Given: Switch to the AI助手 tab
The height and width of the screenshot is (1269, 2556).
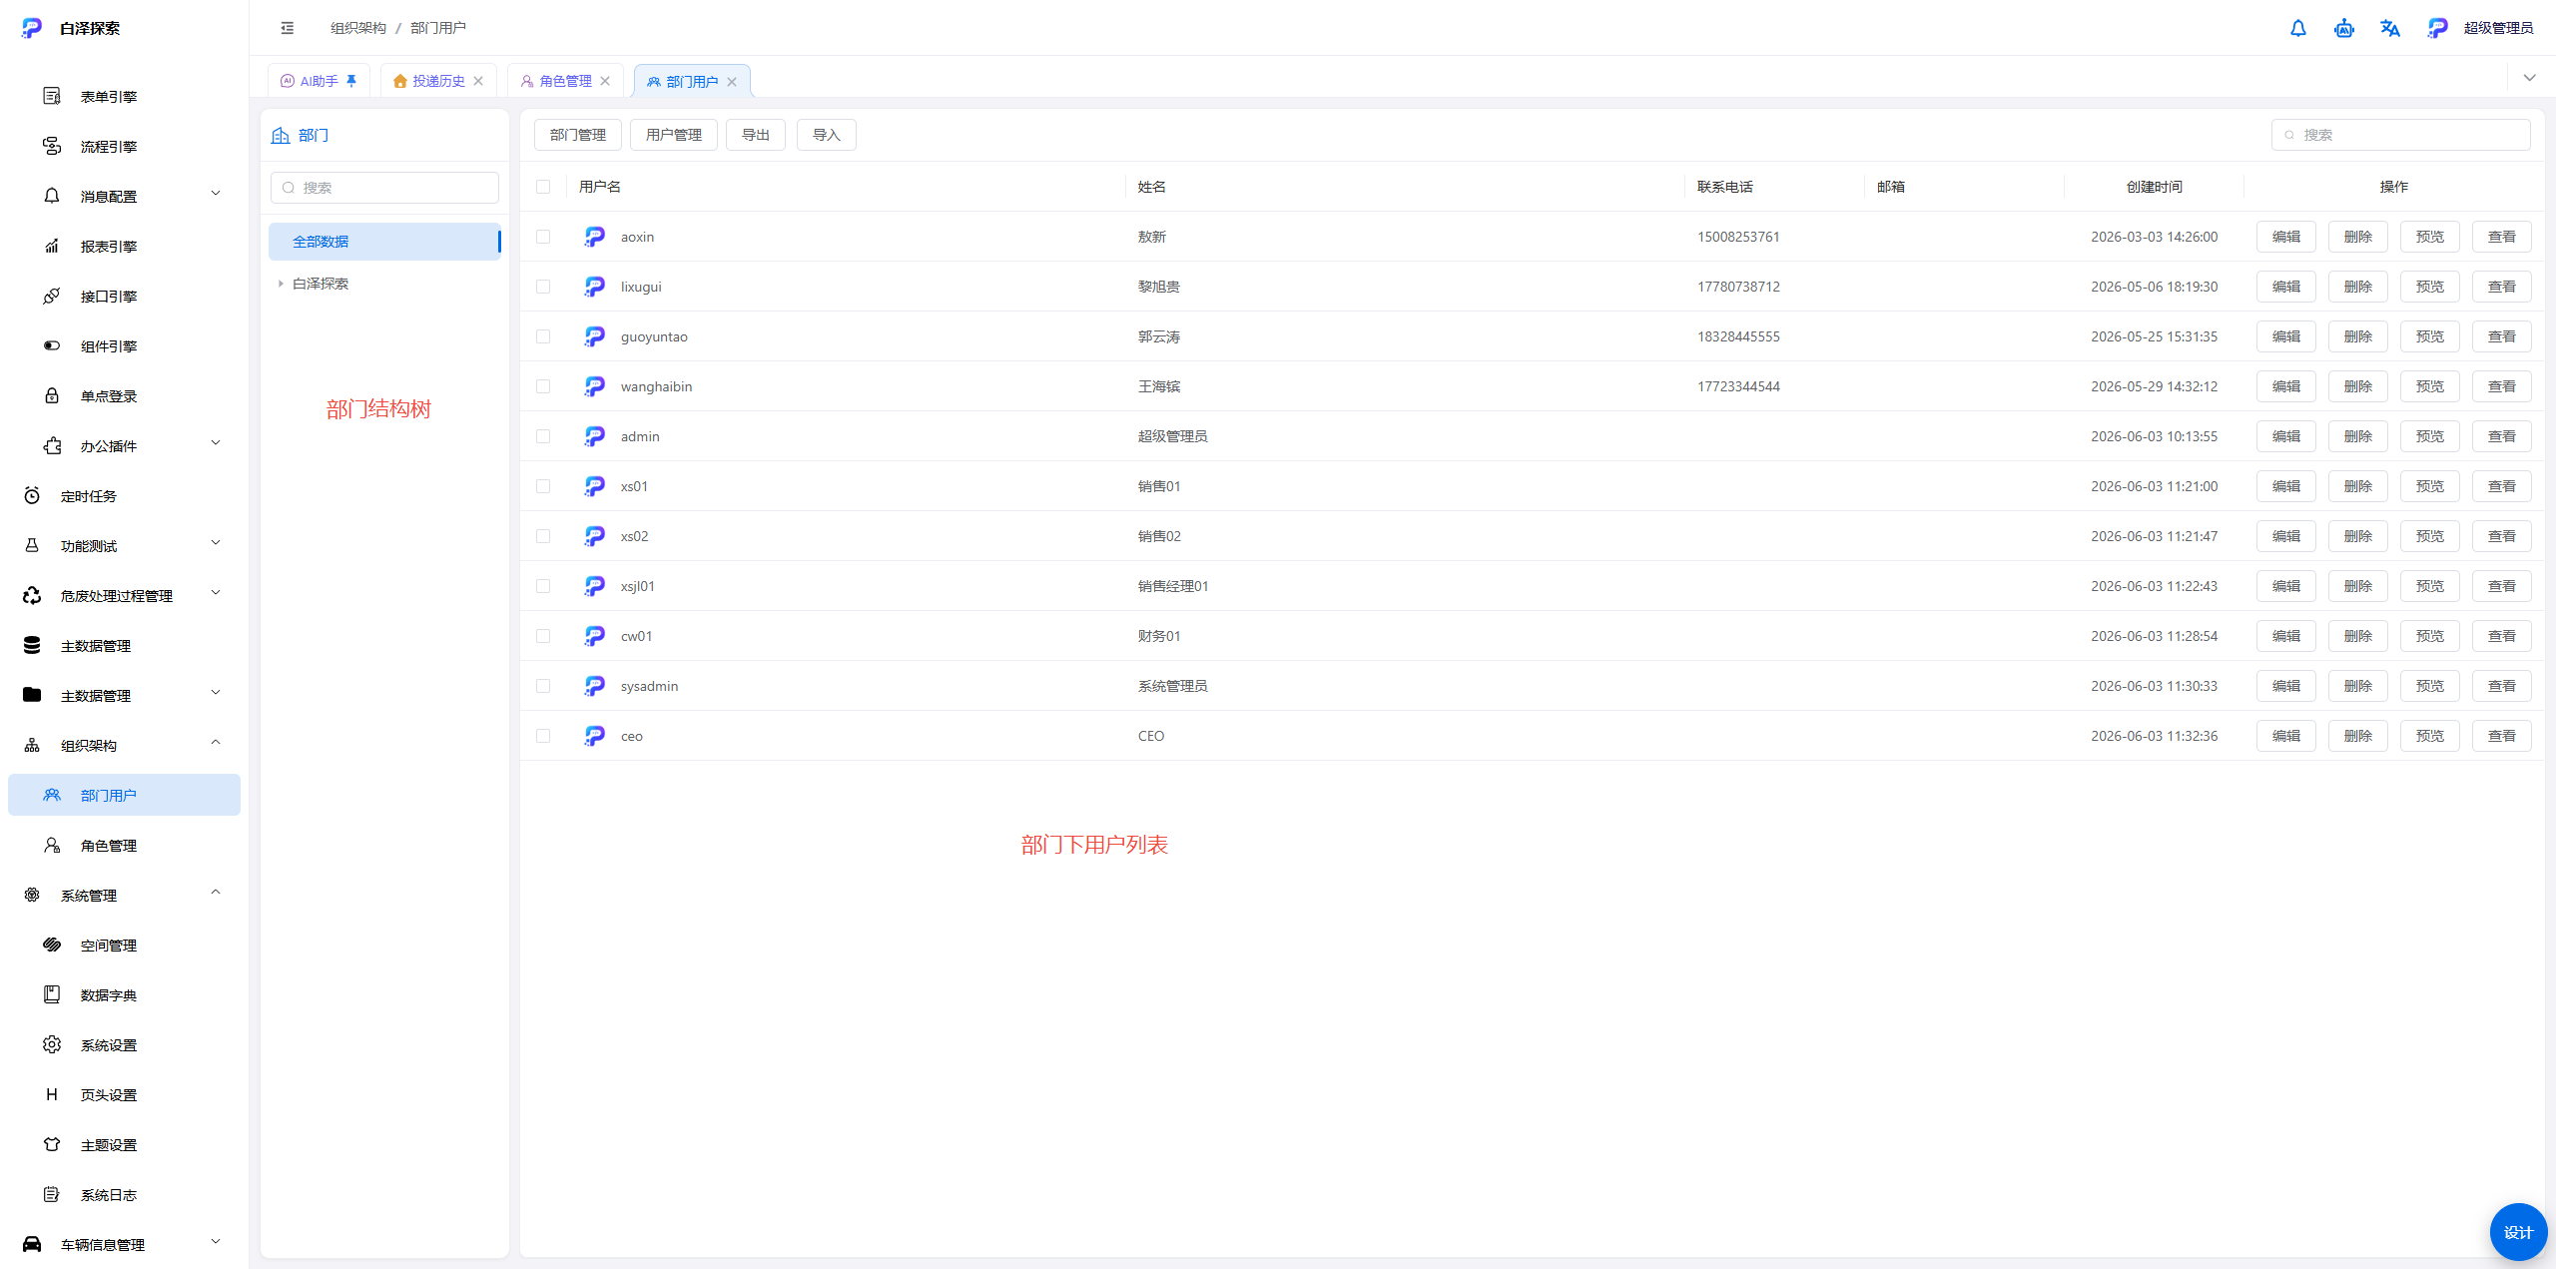Looking at the screenshot, I should point(319,81).
